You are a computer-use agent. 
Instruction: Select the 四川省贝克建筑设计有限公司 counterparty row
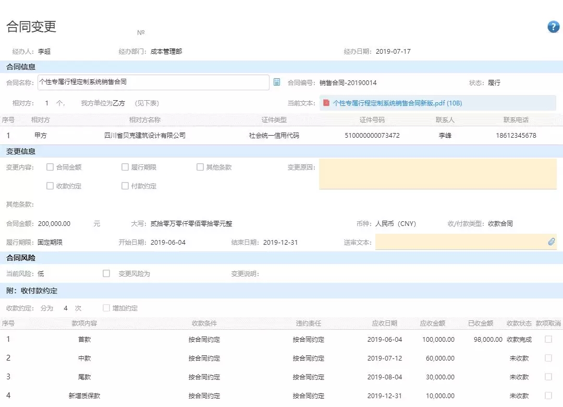point(145,136)
